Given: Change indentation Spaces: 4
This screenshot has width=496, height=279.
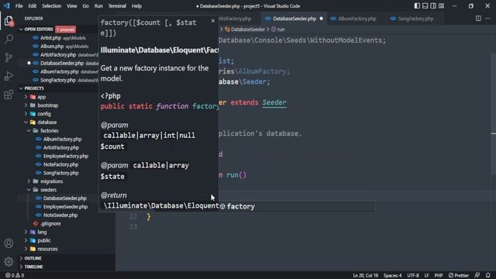Looking at the screenshot, I should pos(393,276).
